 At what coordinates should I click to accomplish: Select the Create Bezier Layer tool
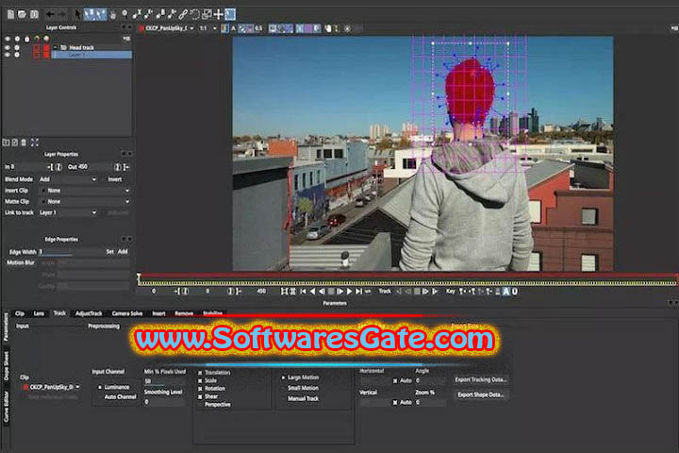click(160, 14)
